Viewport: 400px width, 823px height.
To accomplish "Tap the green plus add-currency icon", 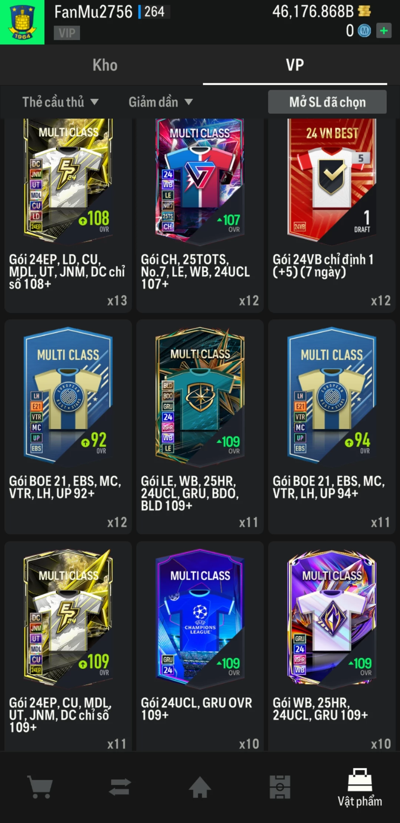I will coord(384,31).
